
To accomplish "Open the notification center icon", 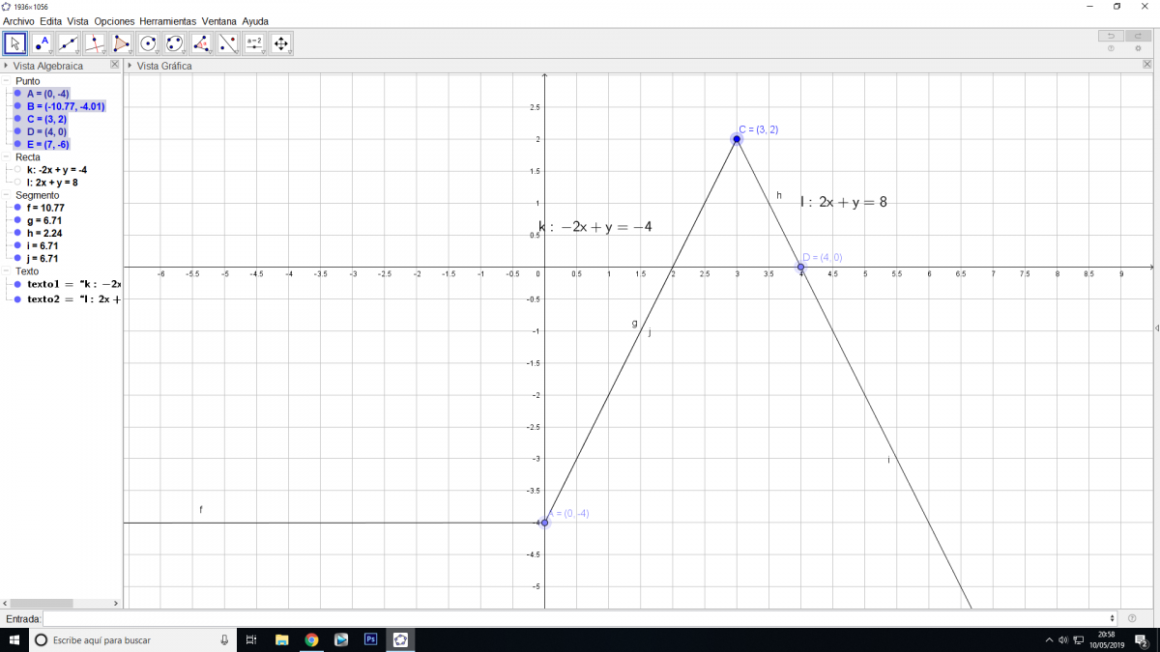I will 1142,639.
